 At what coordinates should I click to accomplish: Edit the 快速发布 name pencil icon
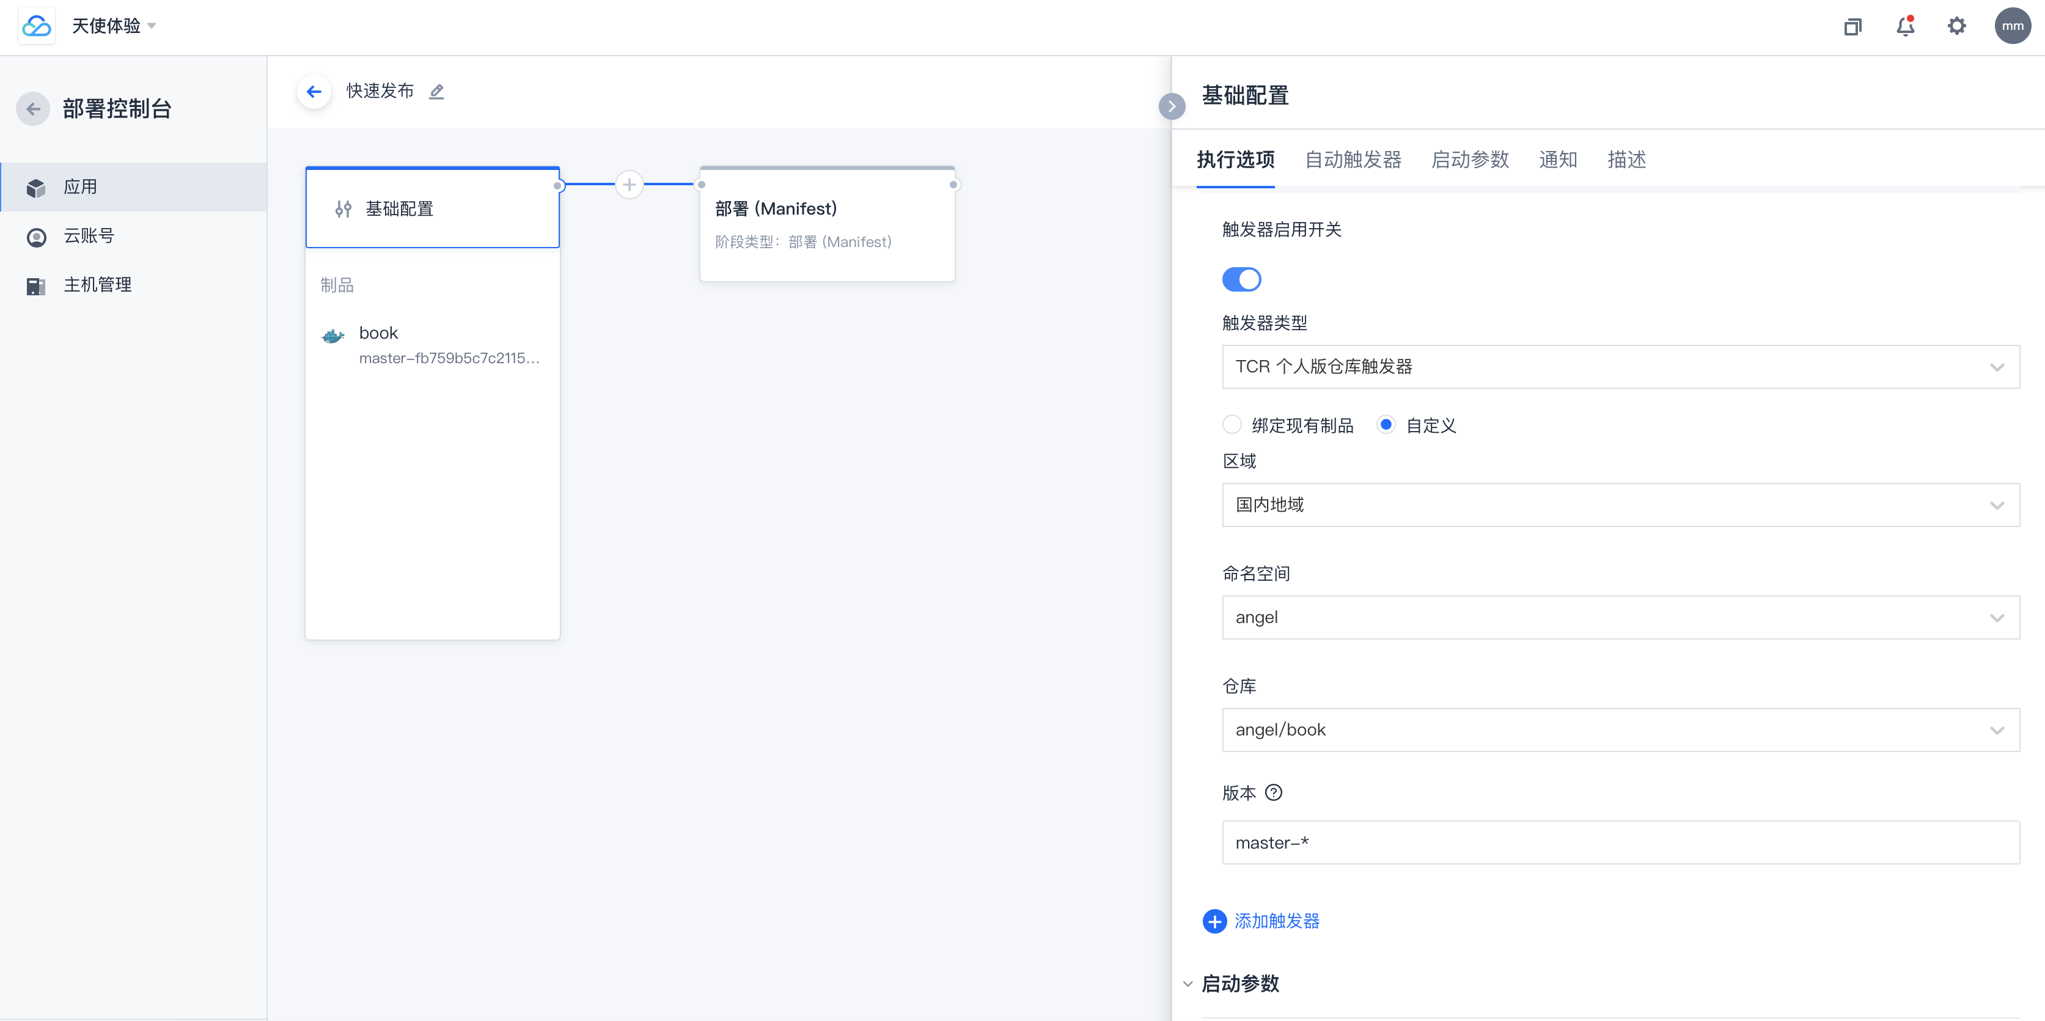point(436,92)
